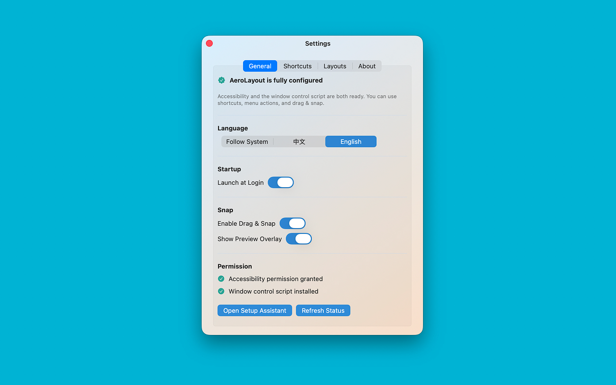Image resolution: width=616 pixels, height=385 pixels.
Task: Toggle Launch at Login off
Action: coord(281,182)
